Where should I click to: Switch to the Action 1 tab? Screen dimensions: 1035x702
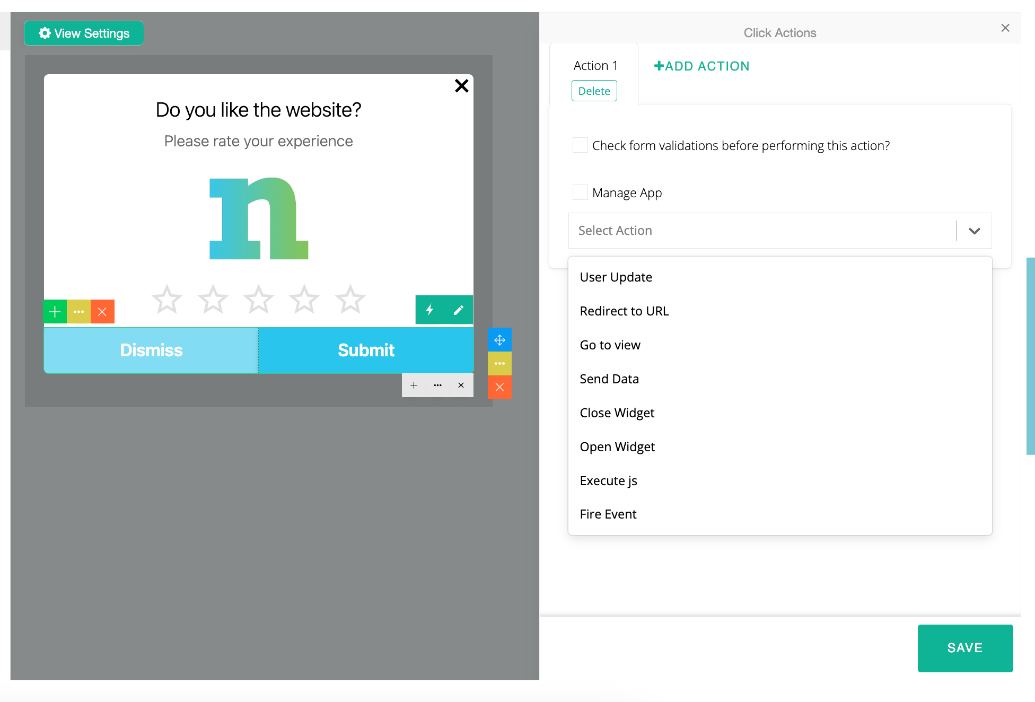pyautogui.click(x=595, y=66)
